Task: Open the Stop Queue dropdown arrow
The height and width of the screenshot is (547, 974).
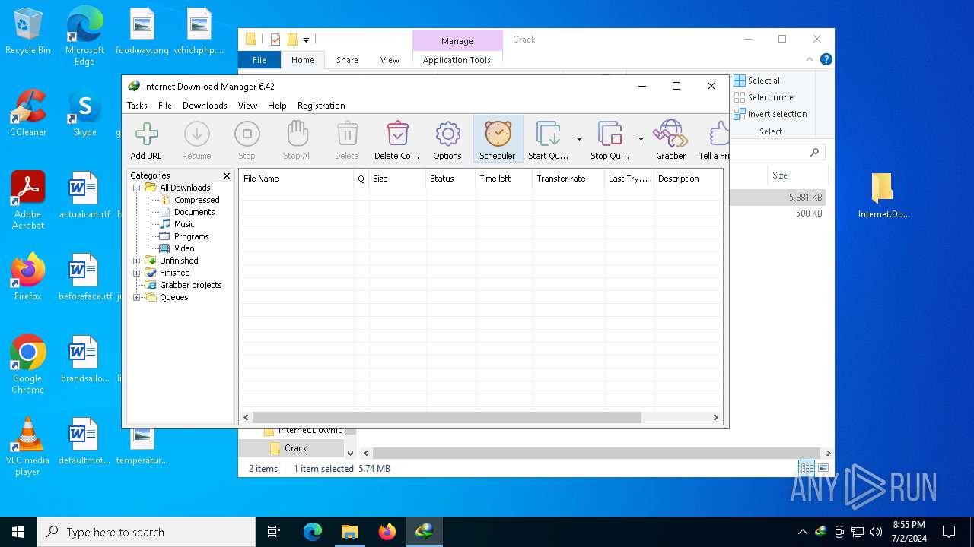Action: pos(641,139)
